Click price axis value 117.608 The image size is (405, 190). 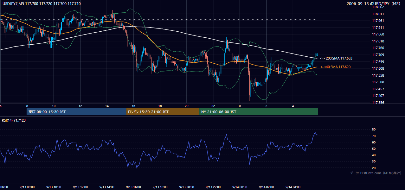click(x=378, y=68)
